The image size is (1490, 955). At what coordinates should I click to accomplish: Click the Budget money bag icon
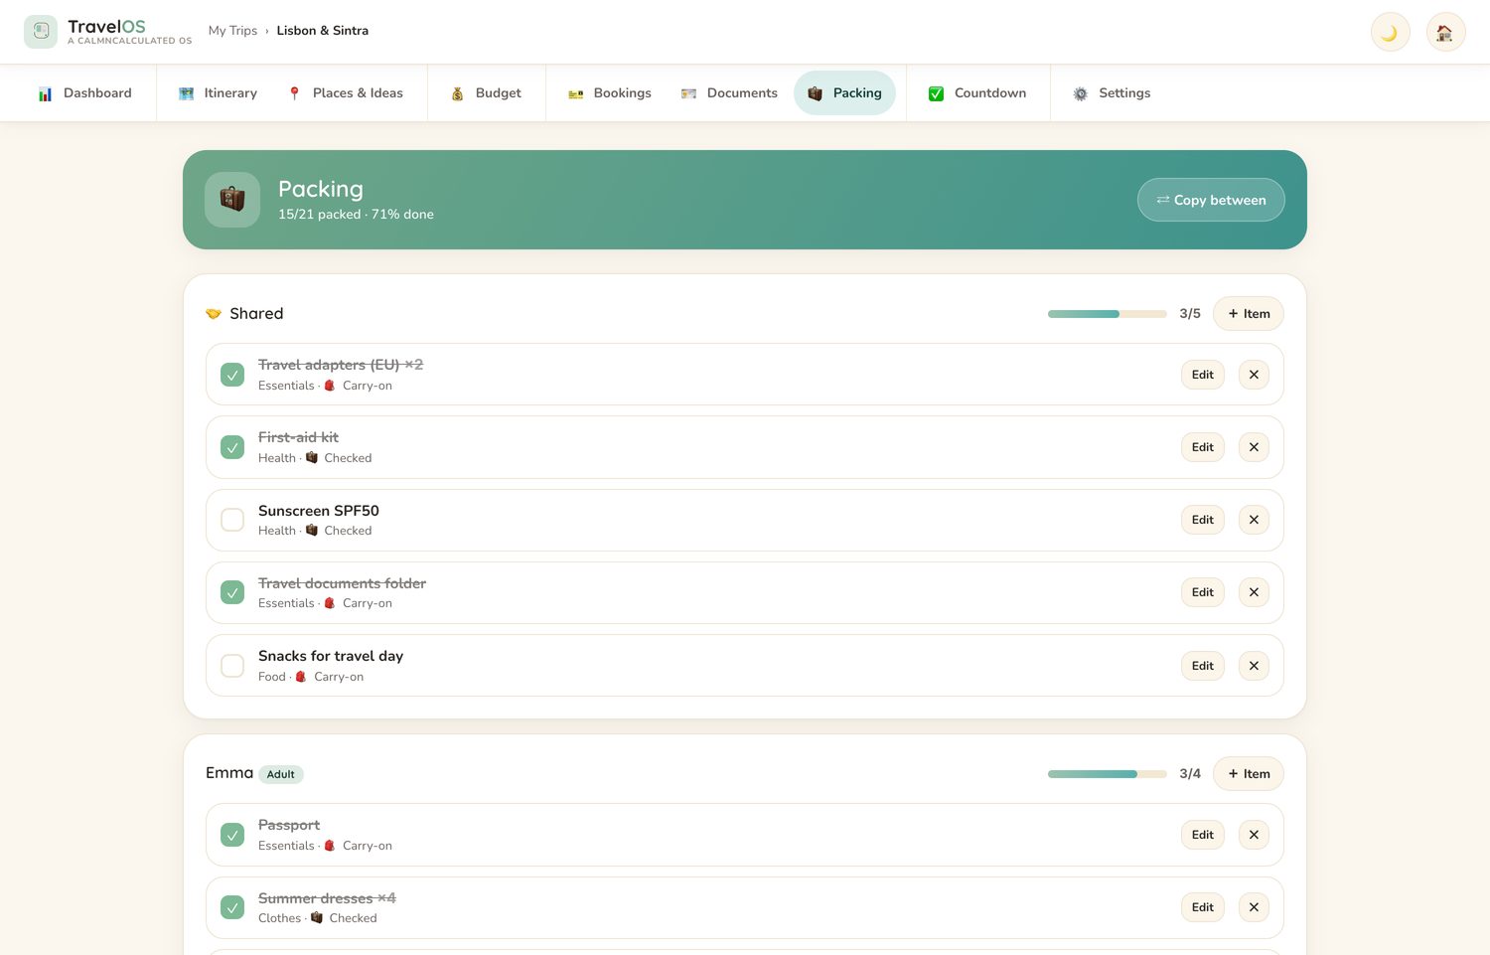pos(457,93)
